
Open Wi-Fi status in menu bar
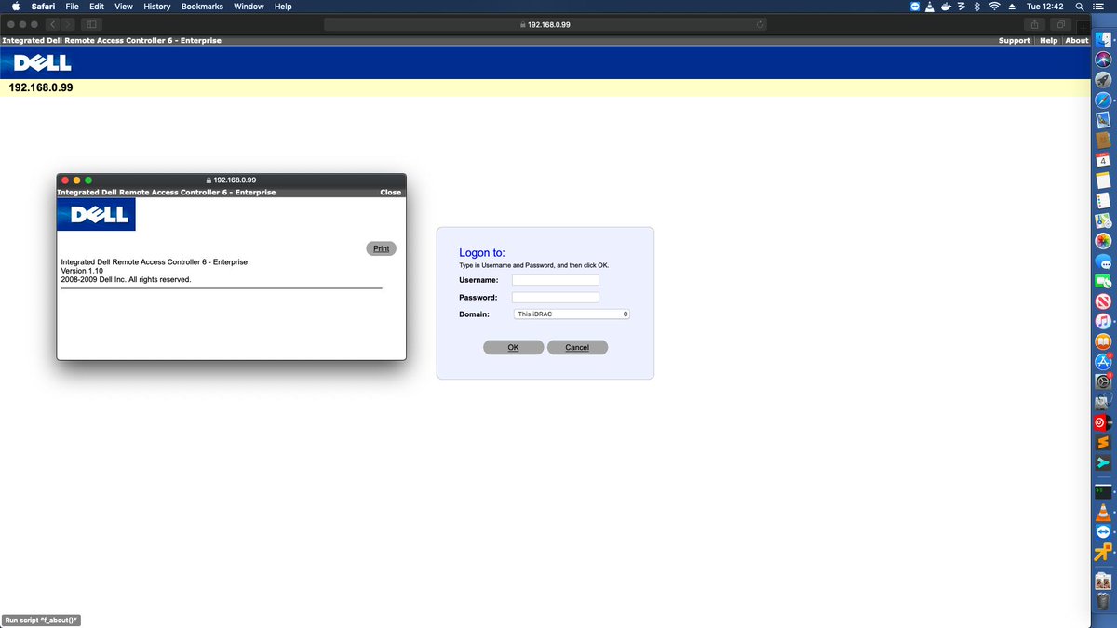tap(994, 7)
